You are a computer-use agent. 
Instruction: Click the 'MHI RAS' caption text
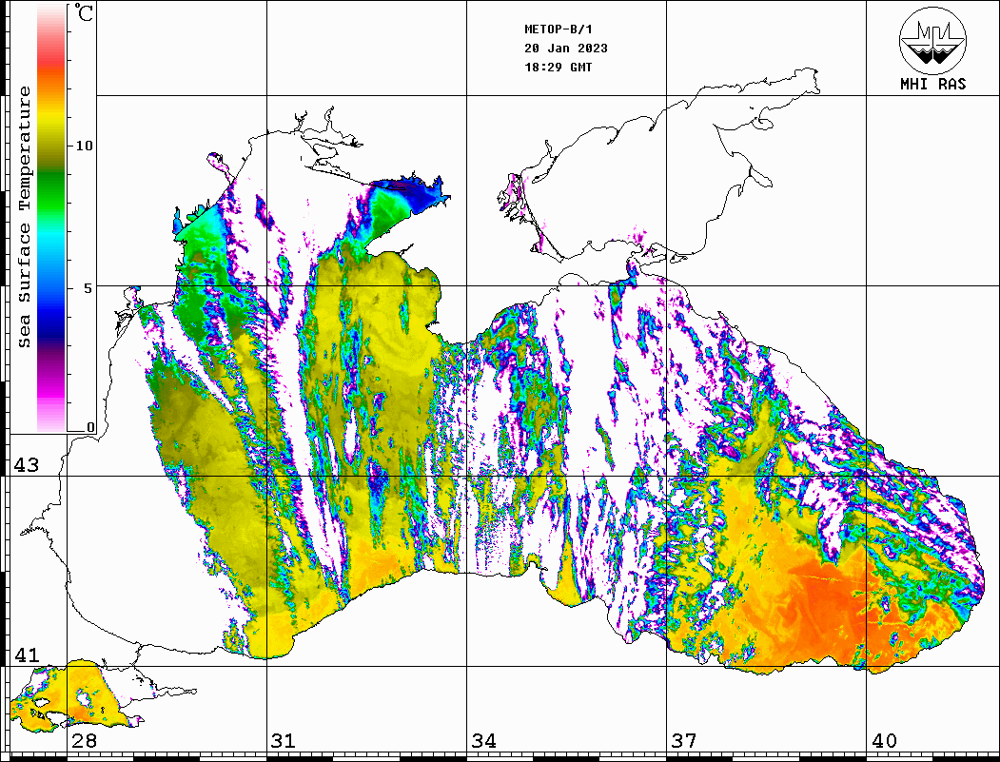click(x=932, y=84)
